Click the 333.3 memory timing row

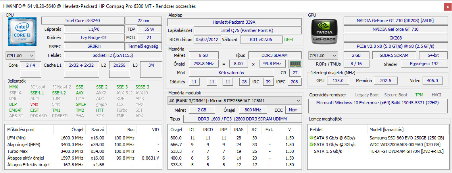coord(235,165)
